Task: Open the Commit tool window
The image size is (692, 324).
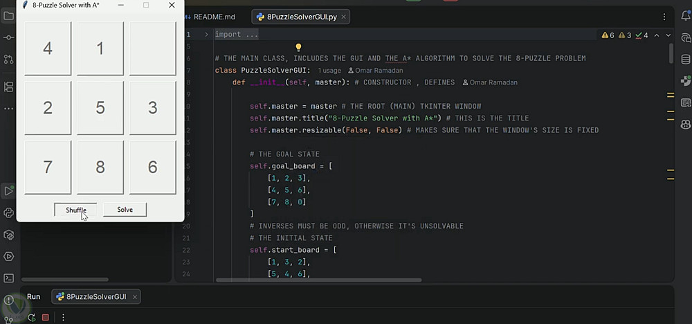Action: (x=8, y=37)
